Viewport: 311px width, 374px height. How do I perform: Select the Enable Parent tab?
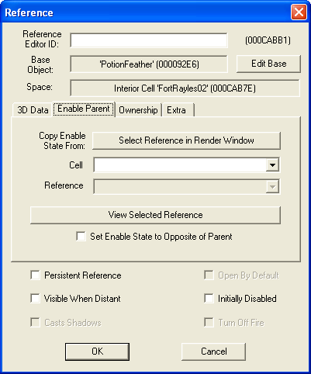[84, 109]
